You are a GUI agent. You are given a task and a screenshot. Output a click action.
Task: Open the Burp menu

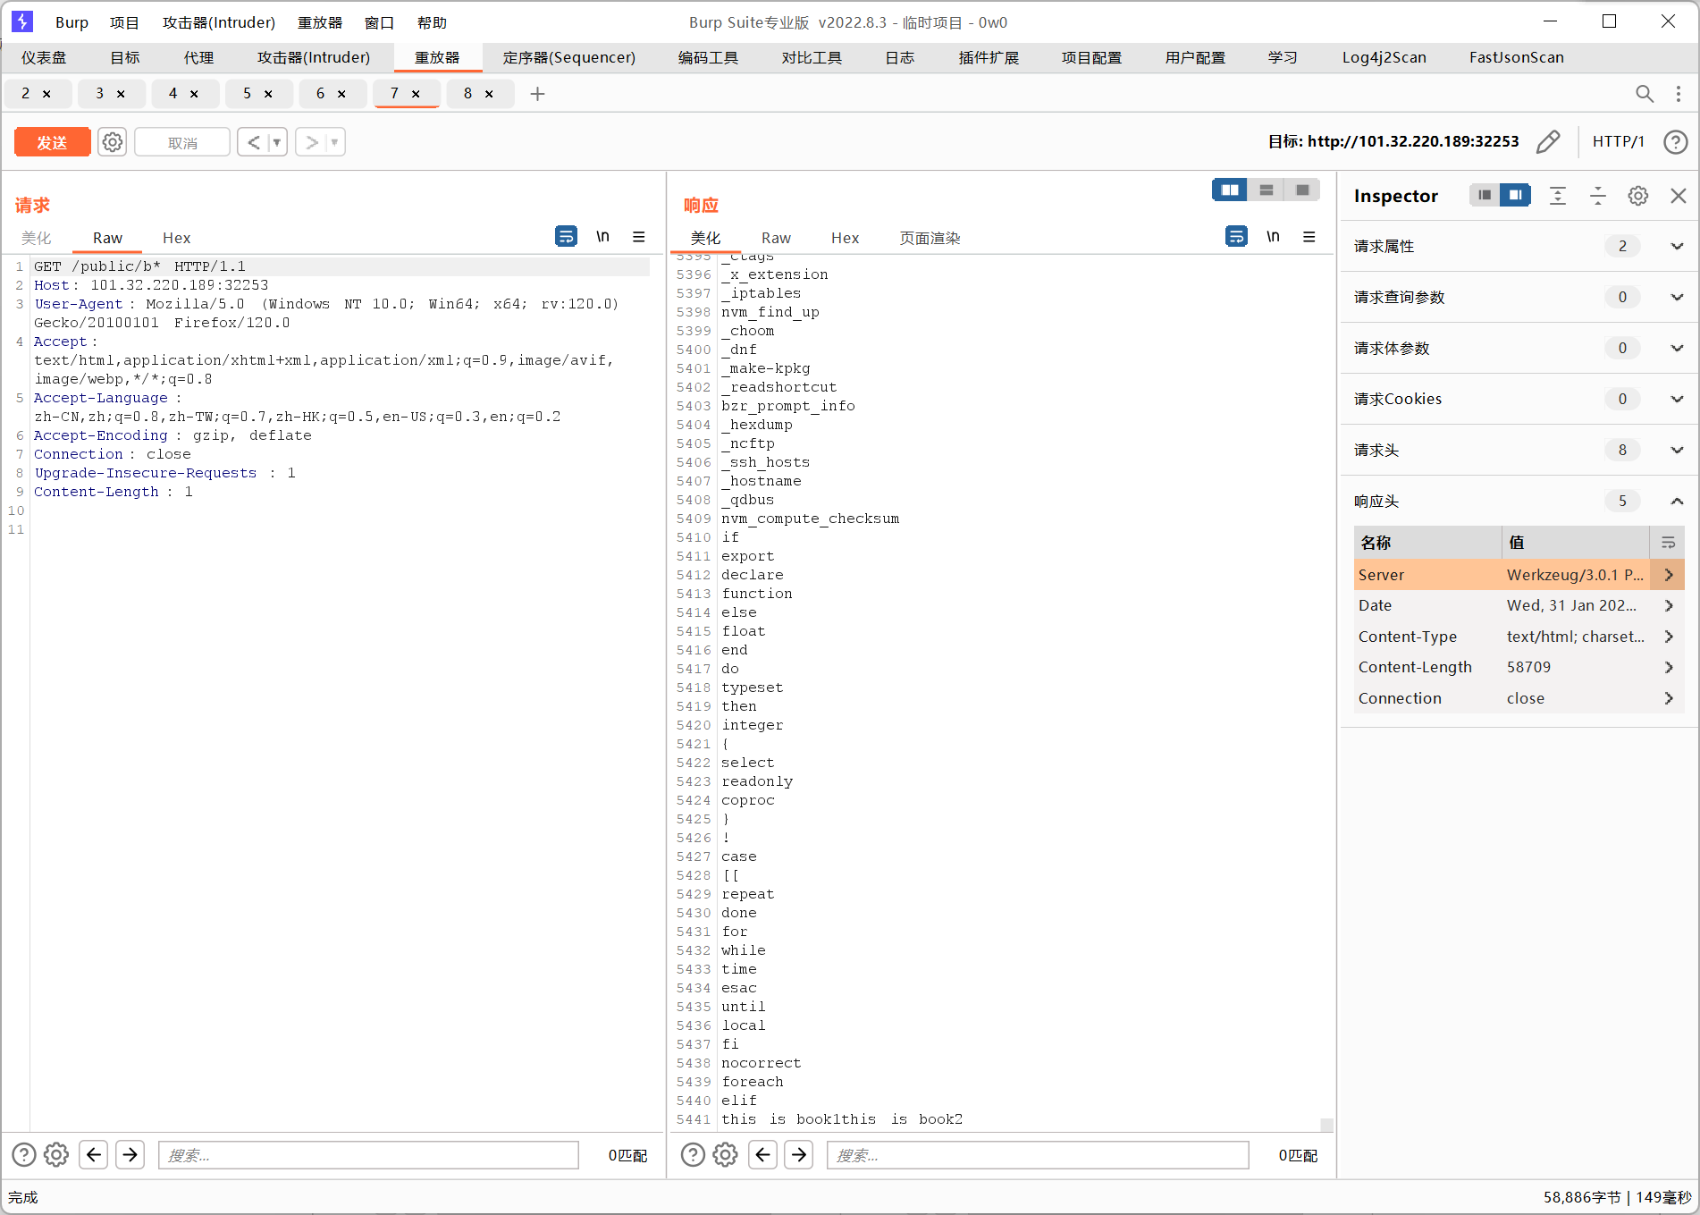coord(72,22)
